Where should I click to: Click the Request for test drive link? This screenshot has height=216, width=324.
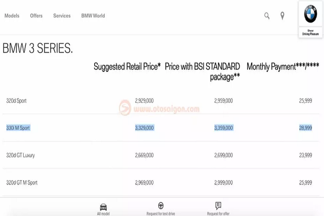[160, 213]
